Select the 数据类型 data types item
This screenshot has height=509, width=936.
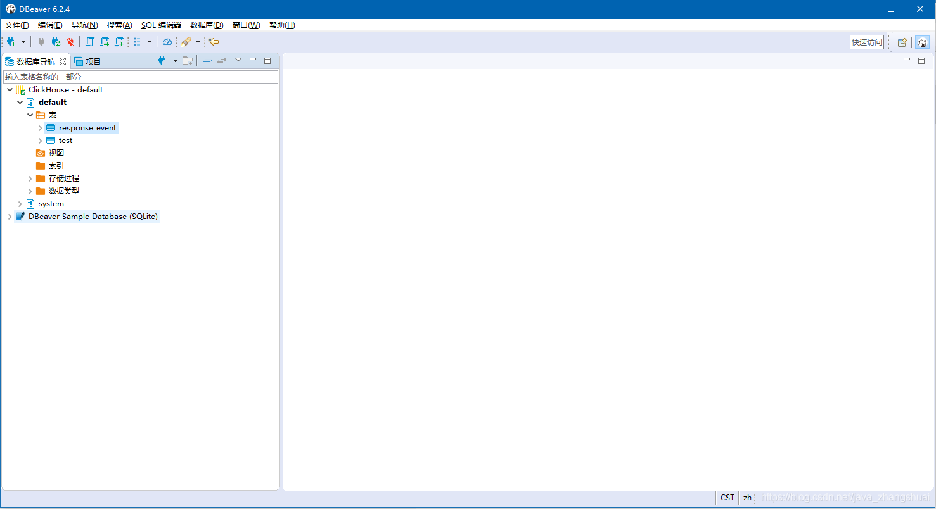64,191
